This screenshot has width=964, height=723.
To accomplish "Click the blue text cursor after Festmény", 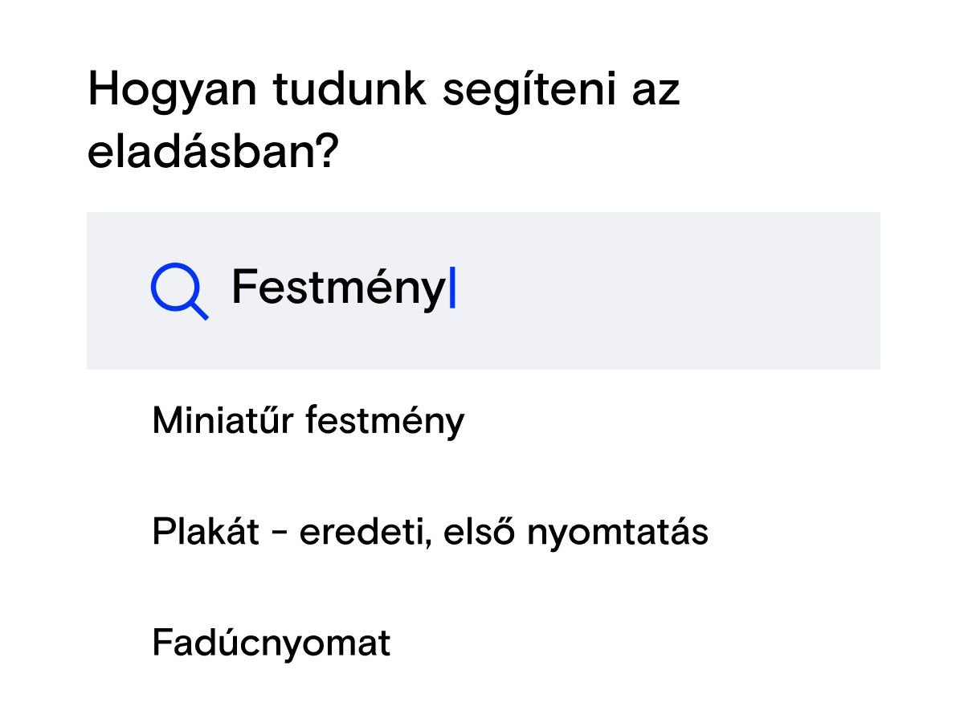I will tap(452, 288).
